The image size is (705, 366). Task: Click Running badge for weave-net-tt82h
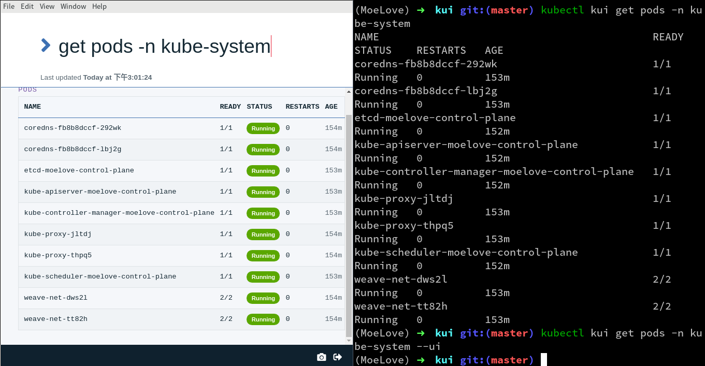[x=263, y=319]
